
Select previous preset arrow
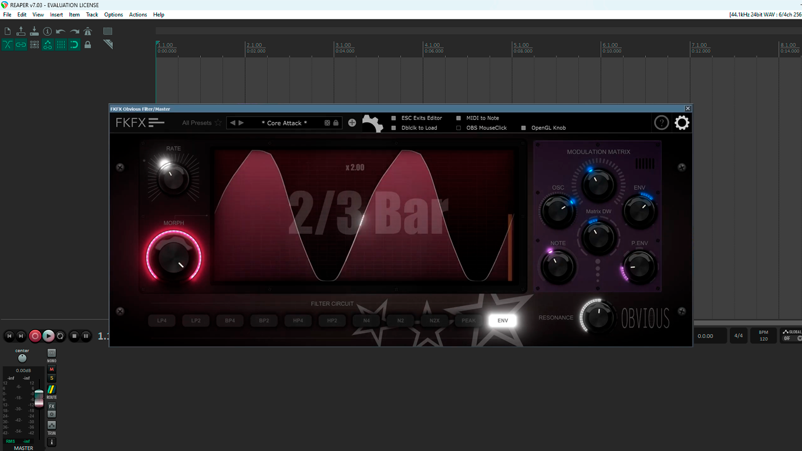[232, 123]
